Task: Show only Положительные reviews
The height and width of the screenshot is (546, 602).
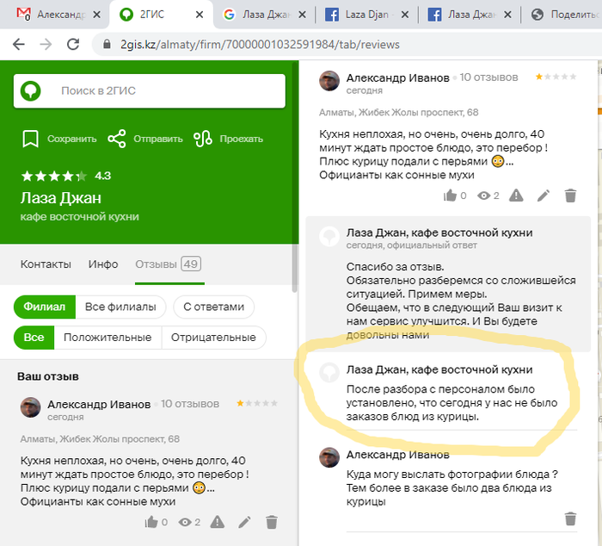Action: coord(107,338)
